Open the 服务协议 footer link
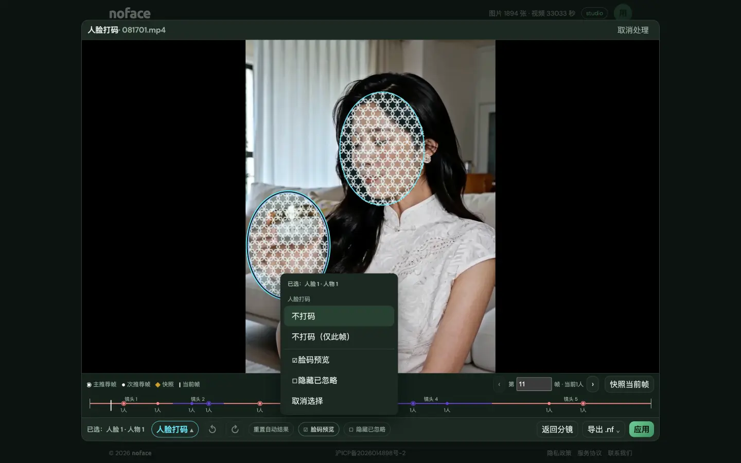The height and width of the screenshot is (463, 741). click(x=589, y=453)
